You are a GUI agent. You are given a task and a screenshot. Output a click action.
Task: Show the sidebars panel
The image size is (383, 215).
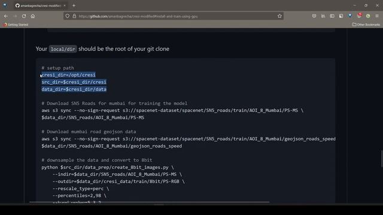pyautogui.click(x=332, y=16)
